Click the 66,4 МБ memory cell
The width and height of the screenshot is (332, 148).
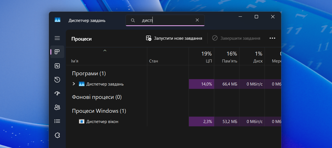(227, 84)
